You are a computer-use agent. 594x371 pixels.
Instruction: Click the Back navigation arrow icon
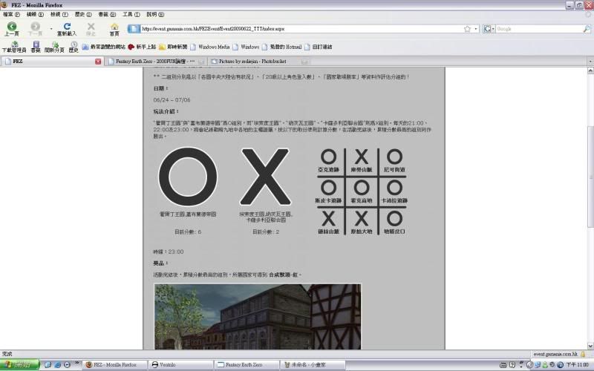pyautogui.click(x=11, y=27)
